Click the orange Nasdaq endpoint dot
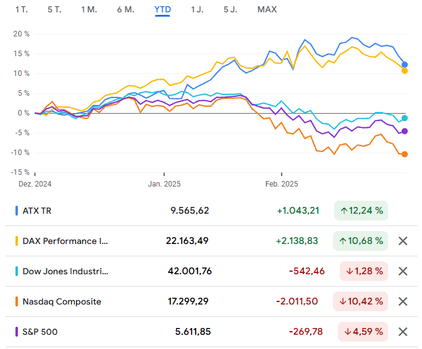Viewport: 422px width, 349px height. click(x=405, y=154)
